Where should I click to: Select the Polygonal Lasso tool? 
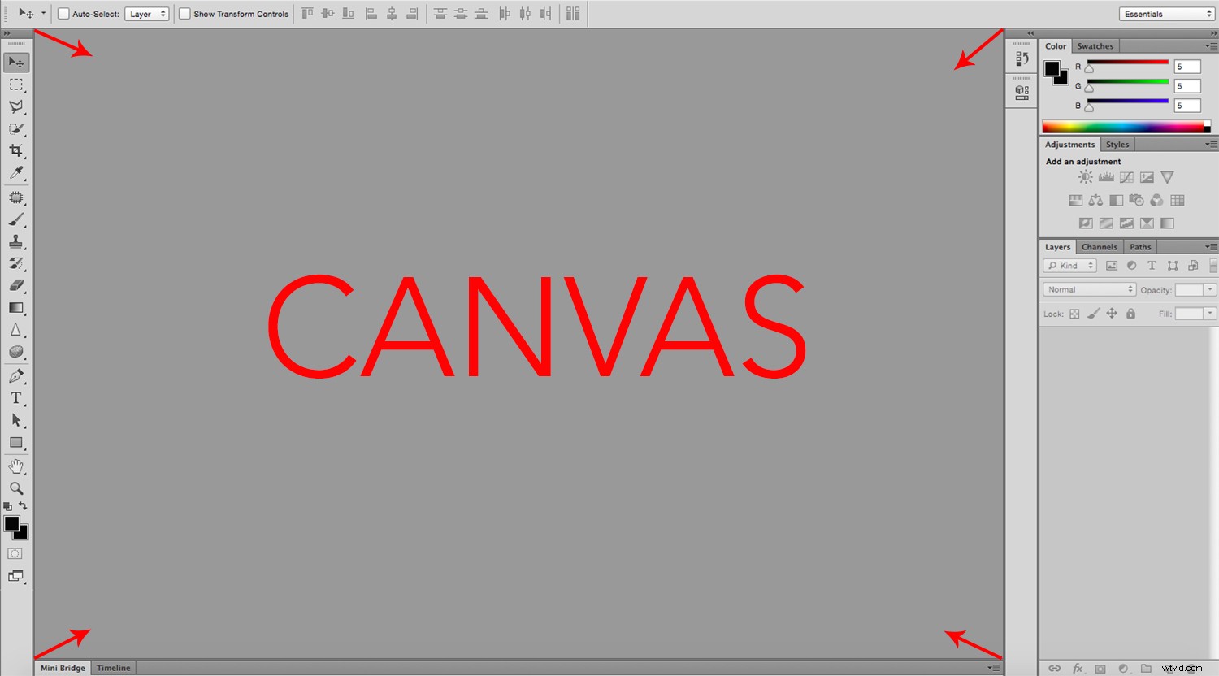(15, 106)
